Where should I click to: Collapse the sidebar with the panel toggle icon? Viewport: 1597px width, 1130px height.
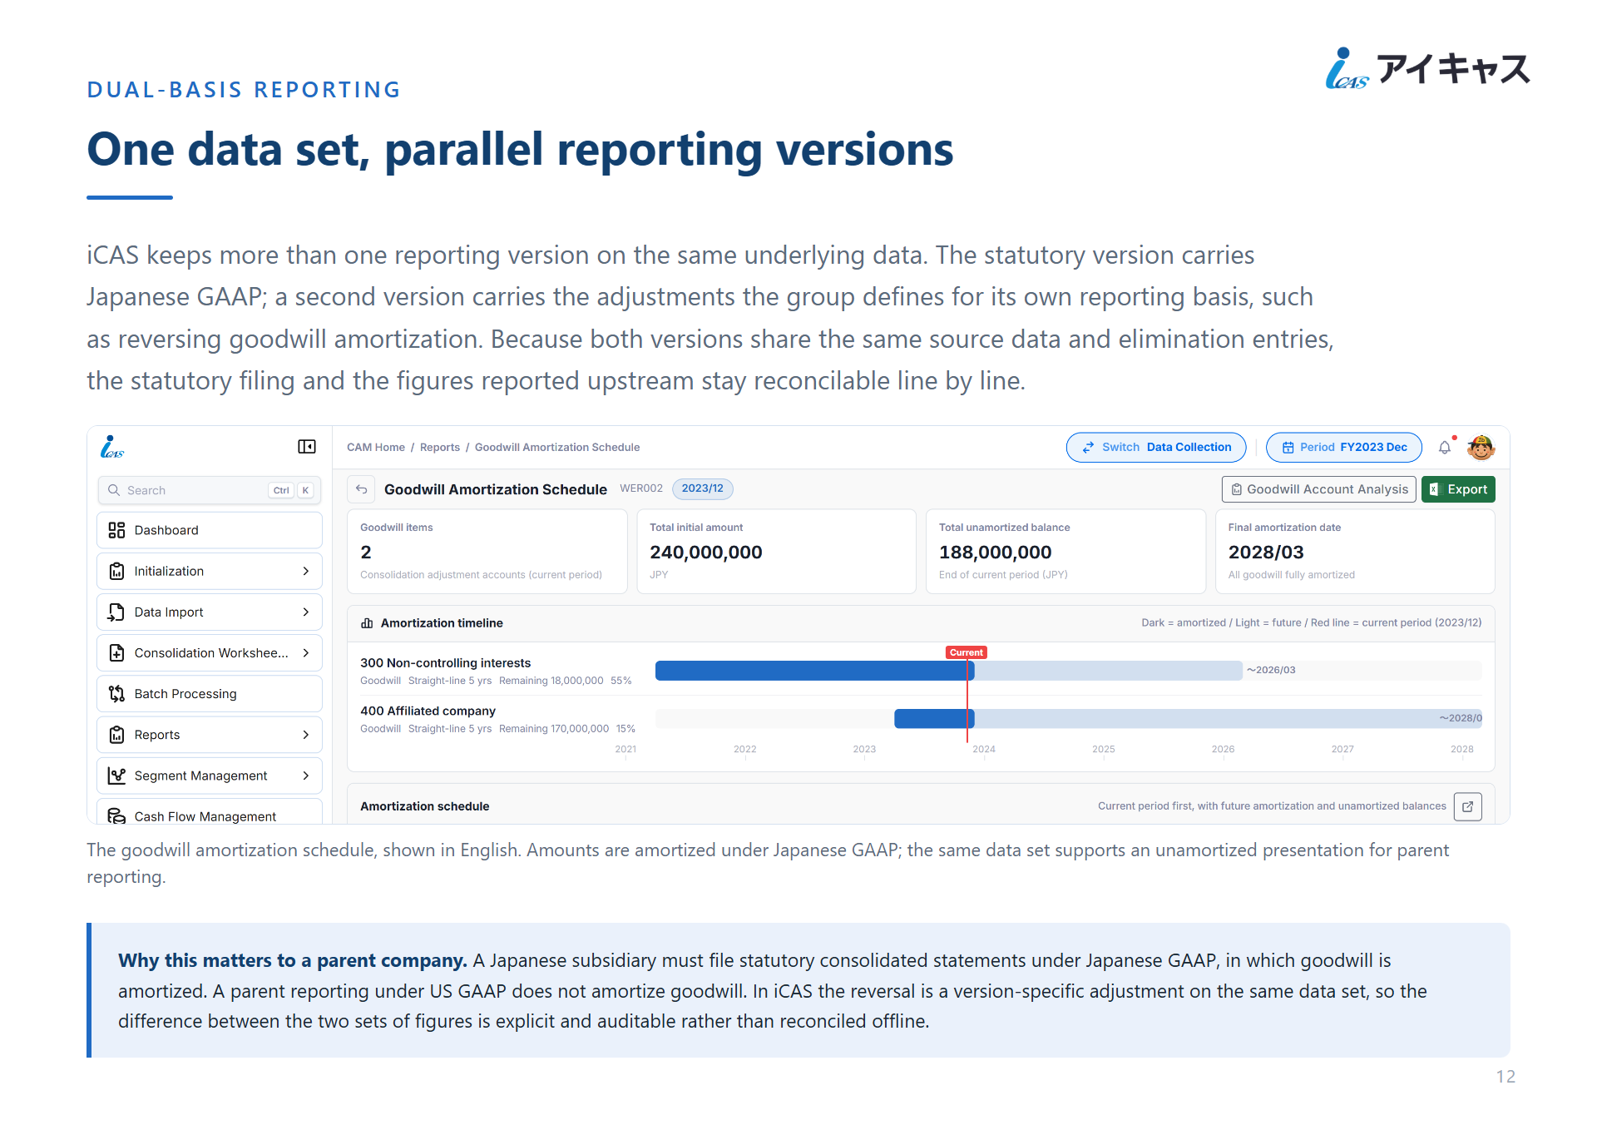click(x=307, y=447)
